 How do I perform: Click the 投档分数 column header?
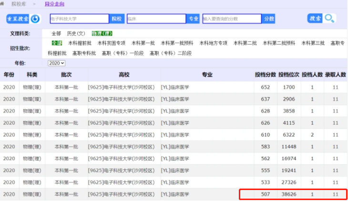(x=265, y=75)
